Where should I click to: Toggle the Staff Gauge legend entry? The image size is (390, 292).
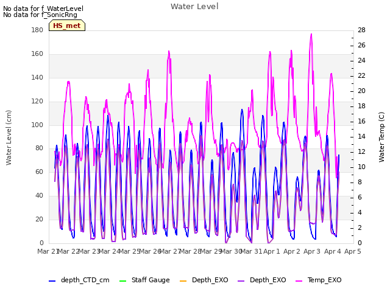tap(144, 280)
